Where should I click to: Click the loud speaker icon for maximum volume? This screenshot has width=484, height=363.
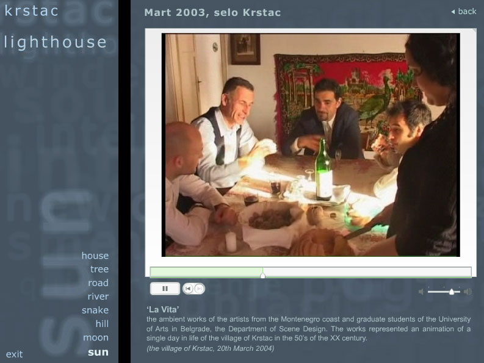point(468,292)
